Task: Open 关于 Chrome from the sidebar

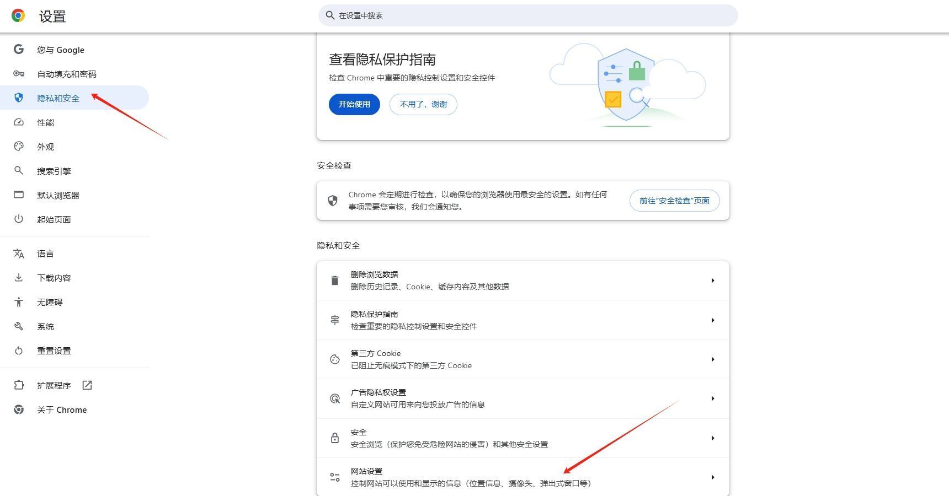Action: tap(62, 409)
